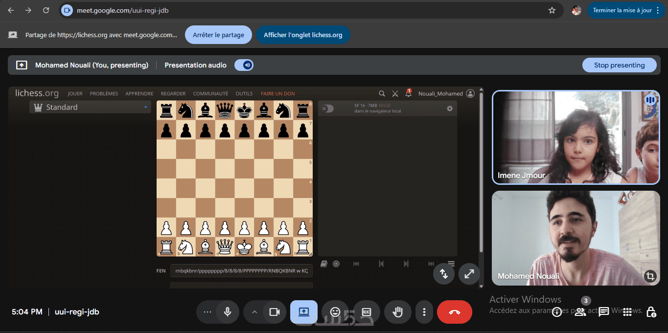Click the lichess.org logo
The height and width of the screenshot is (333, 668).
(37, 93)
